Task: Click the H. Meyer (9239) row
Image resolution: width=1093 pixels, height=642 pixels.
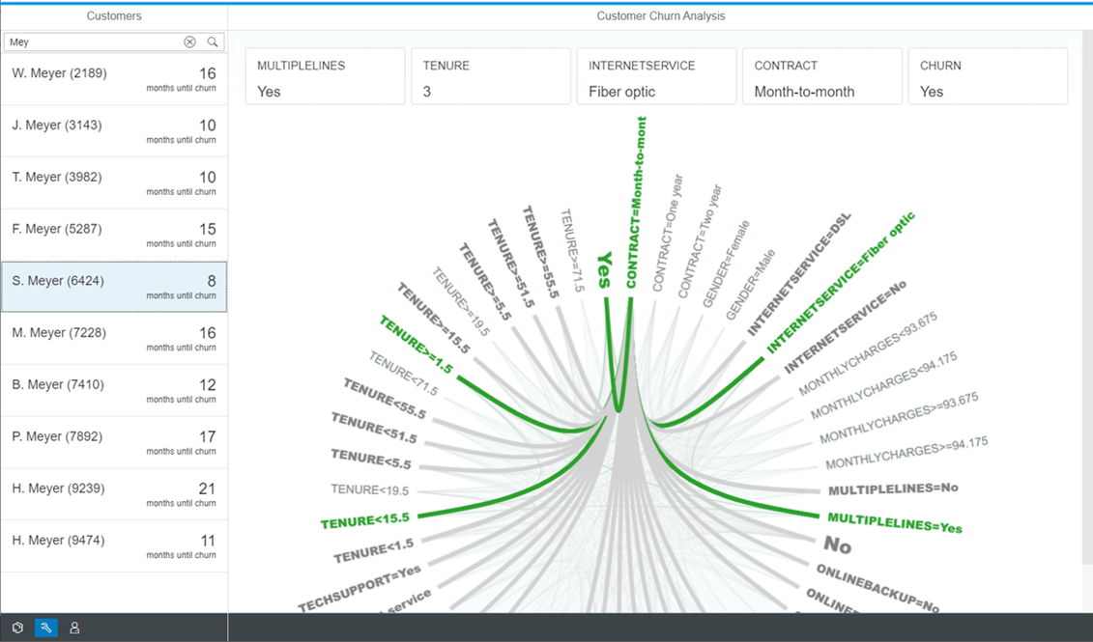Action: 114,495
